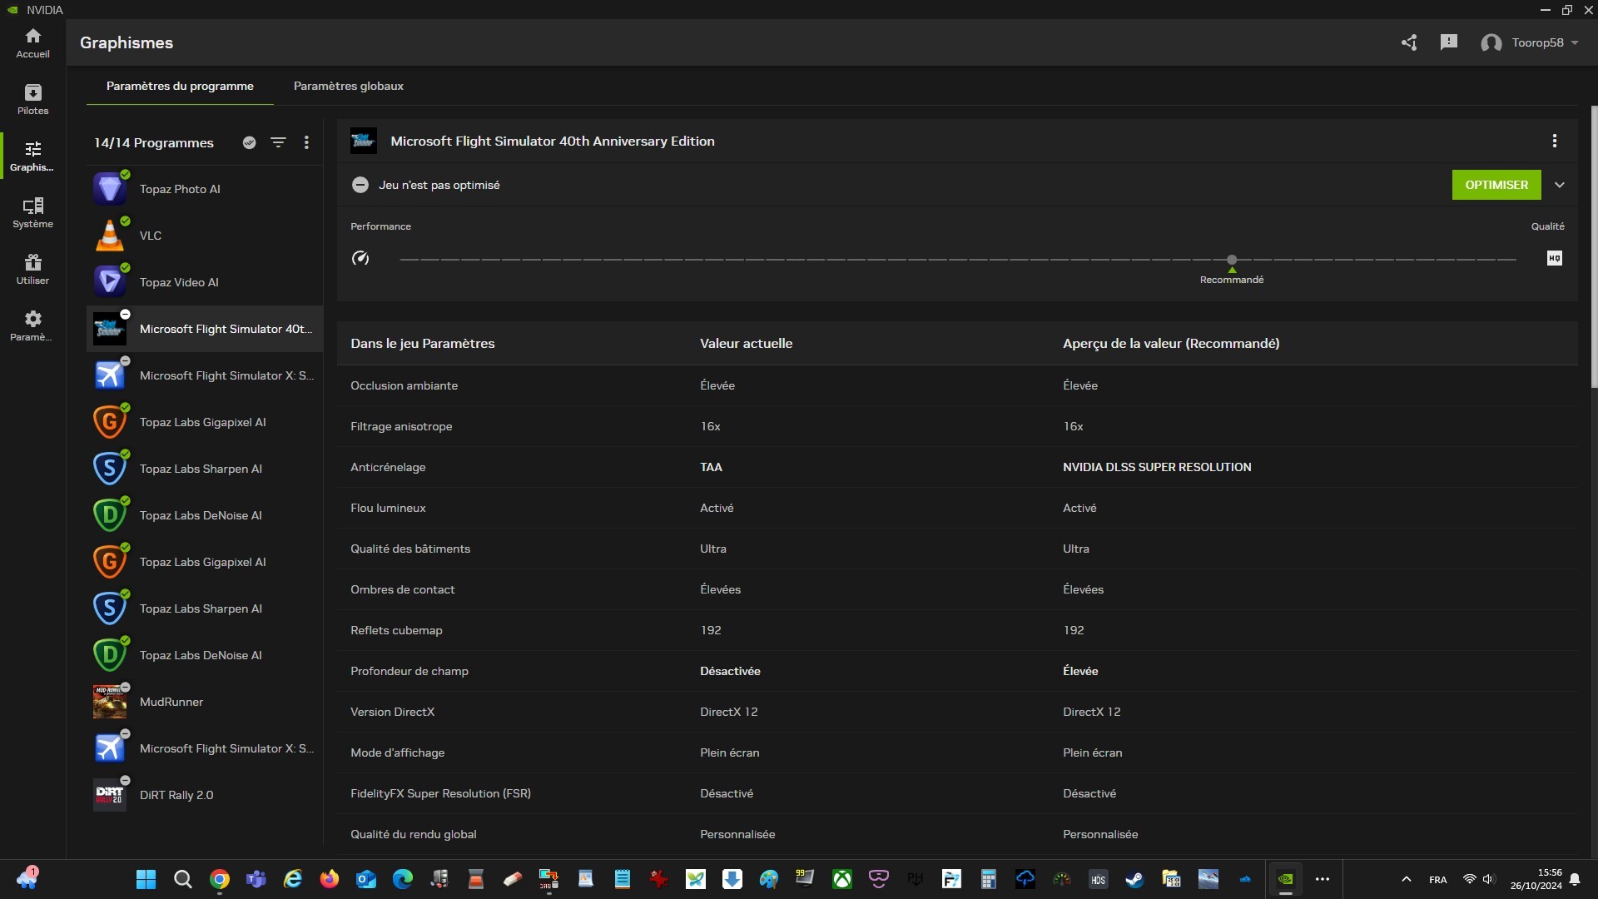Click the HQ quality icon on slider
Viewport: 1598px width, 899px height.
(x=1554, y=258)
